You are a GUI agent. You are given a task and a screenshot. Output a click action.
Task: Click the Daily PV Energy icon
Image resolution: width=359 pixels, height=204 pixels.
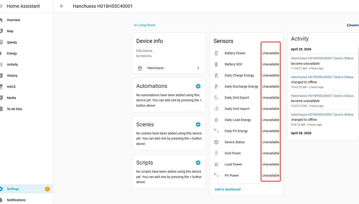click(216, 131)
